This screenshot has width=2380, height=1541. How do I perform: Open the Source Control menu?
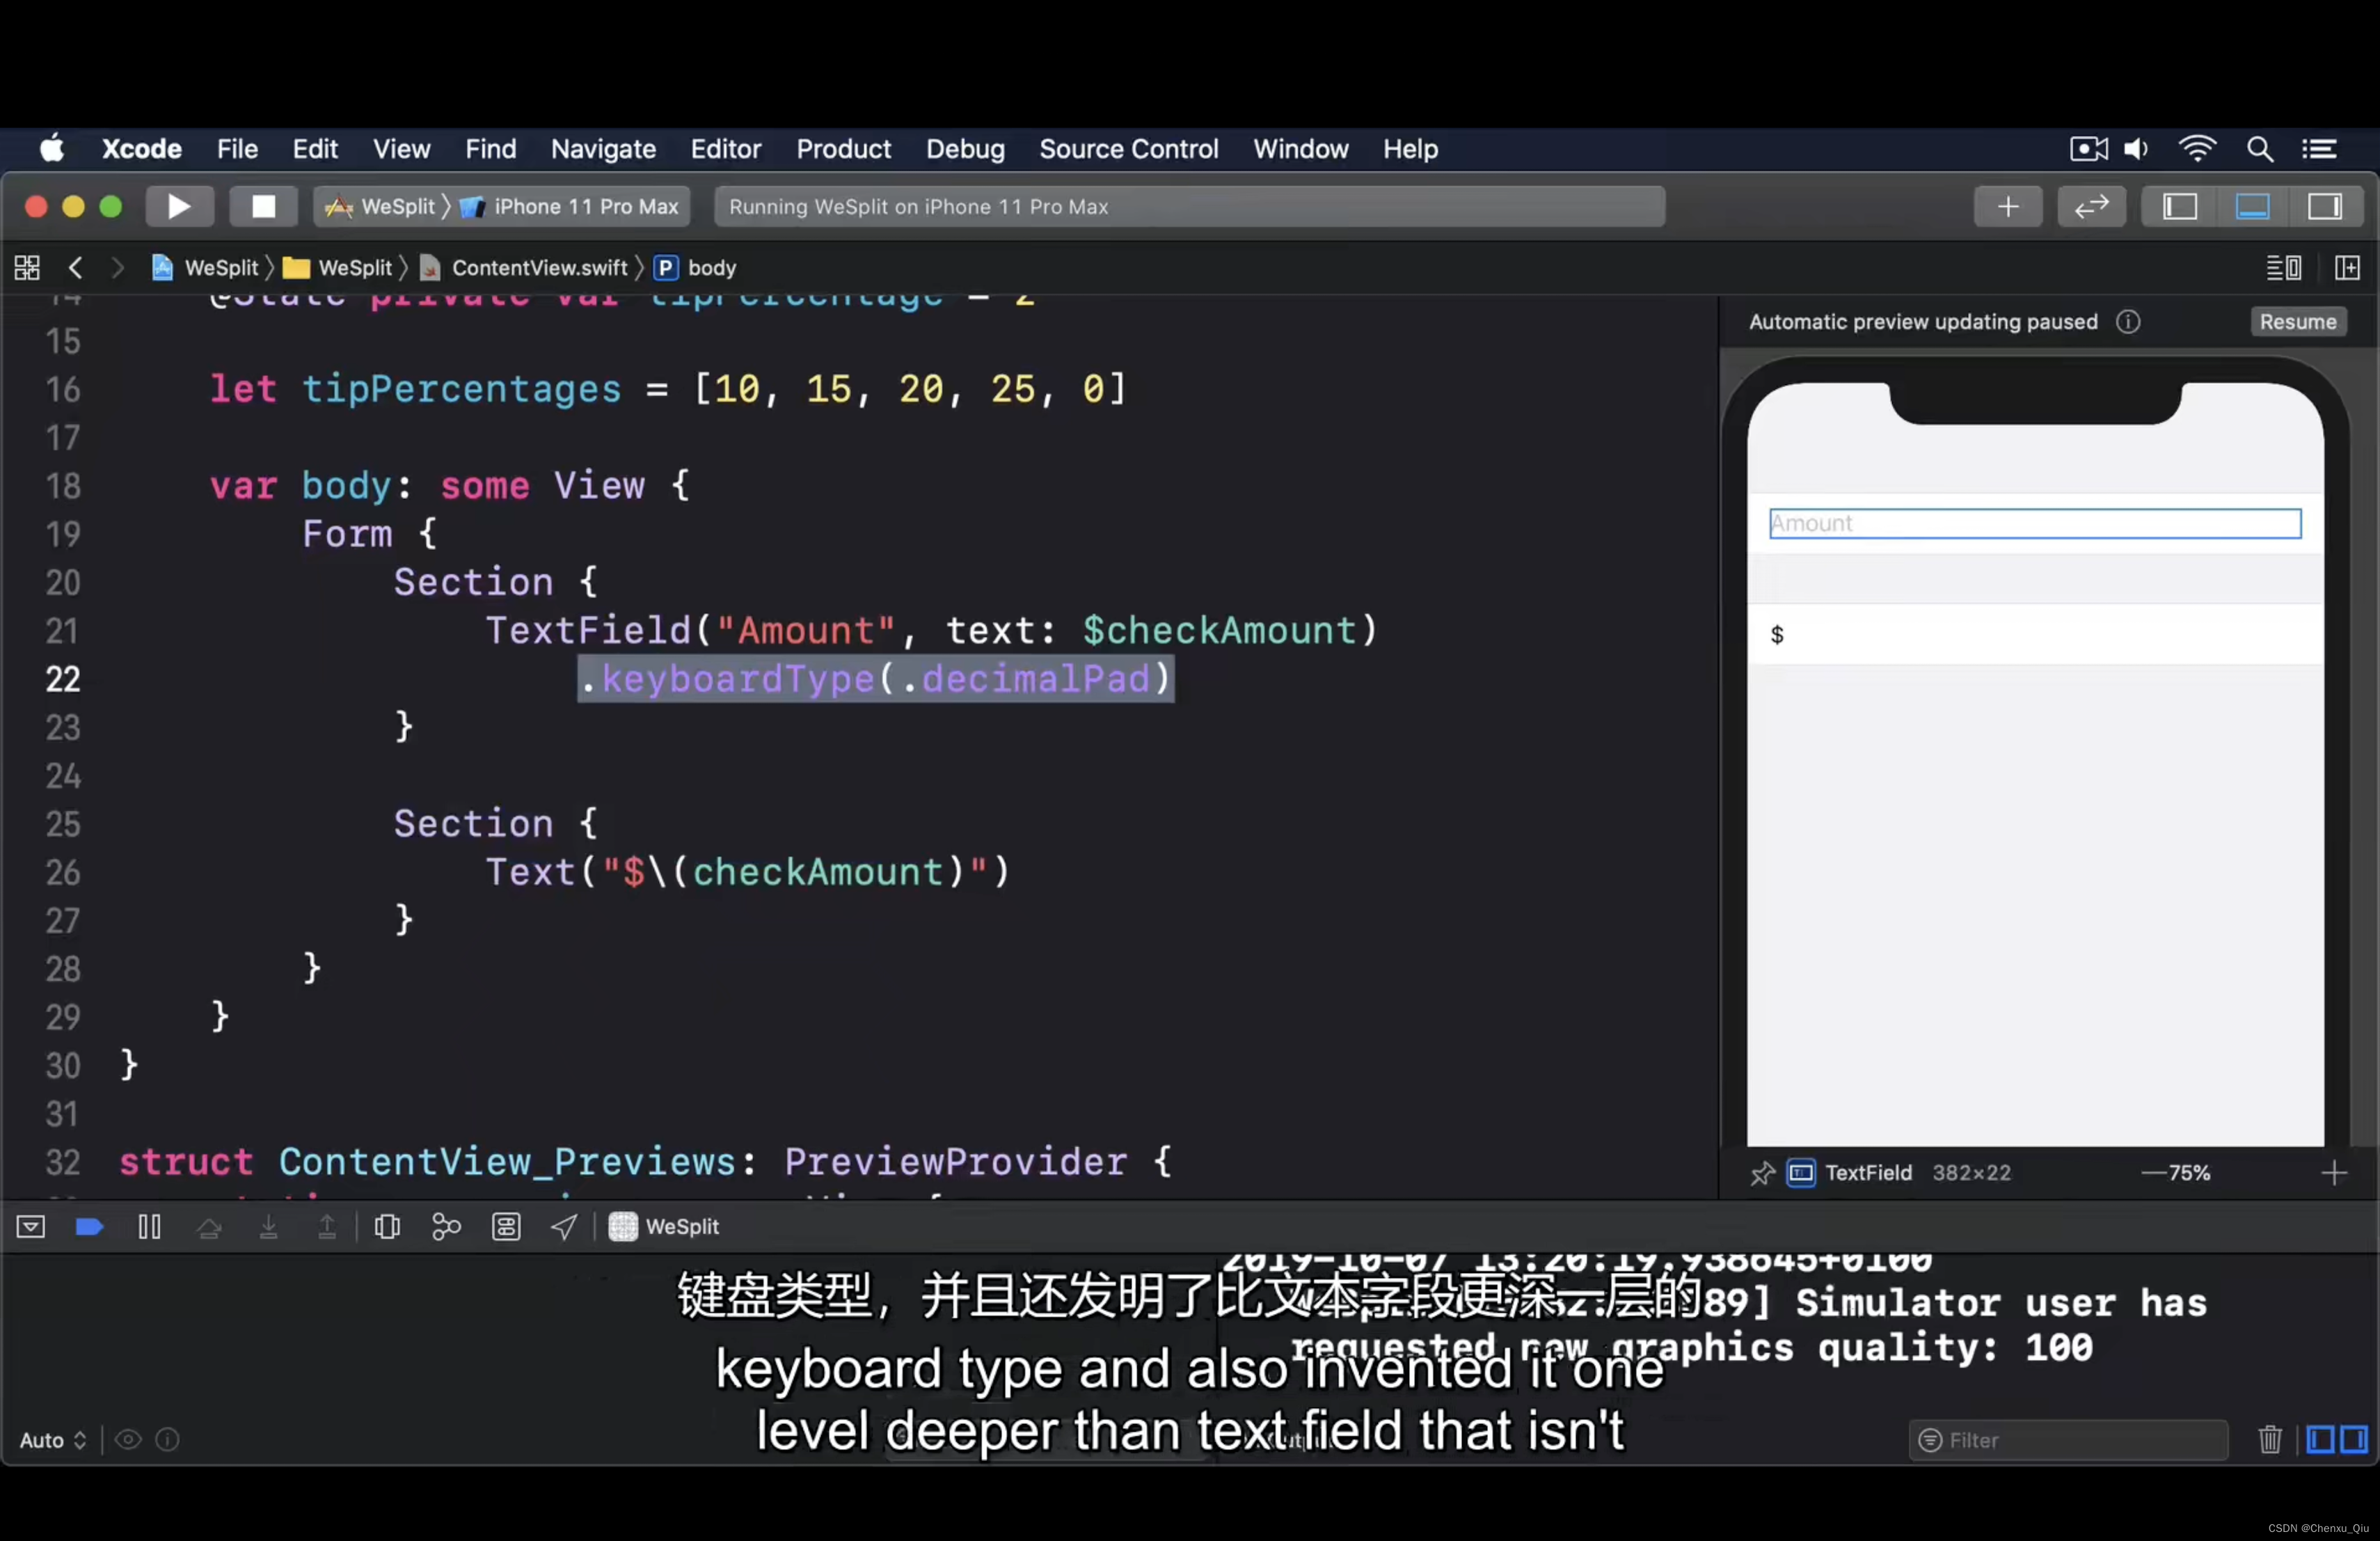click(1128, 149)
